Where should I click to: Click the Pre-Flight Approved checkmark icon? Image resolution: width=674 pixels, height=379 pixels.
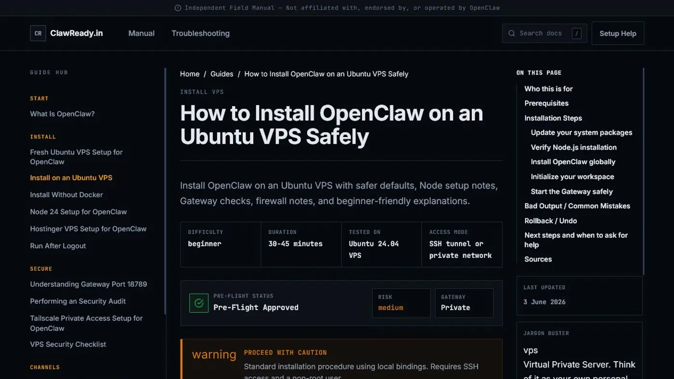click(x=199, y=303)
